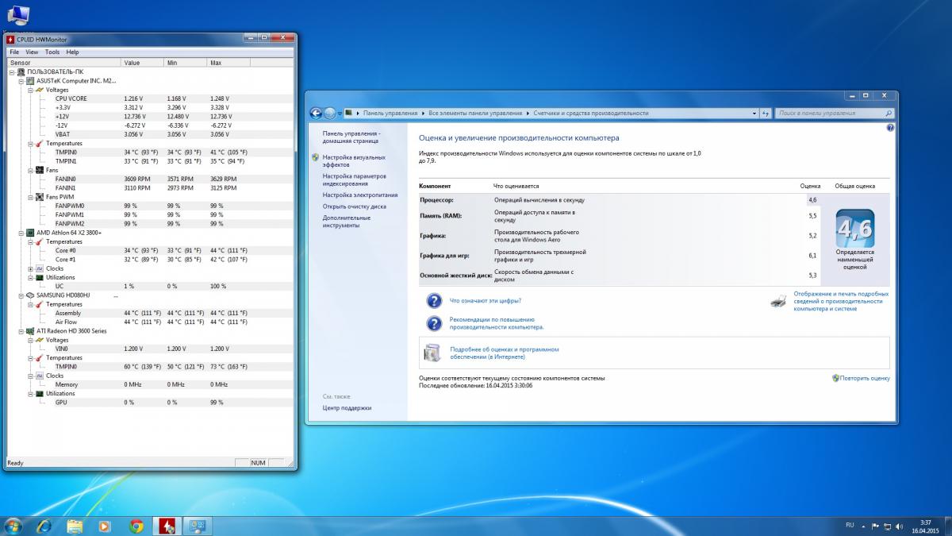The width and height of the screenshot is (952, 536).
Task: Click the thermometer icon of ASUSTeK Temperatures
Action: click(39, 144)
